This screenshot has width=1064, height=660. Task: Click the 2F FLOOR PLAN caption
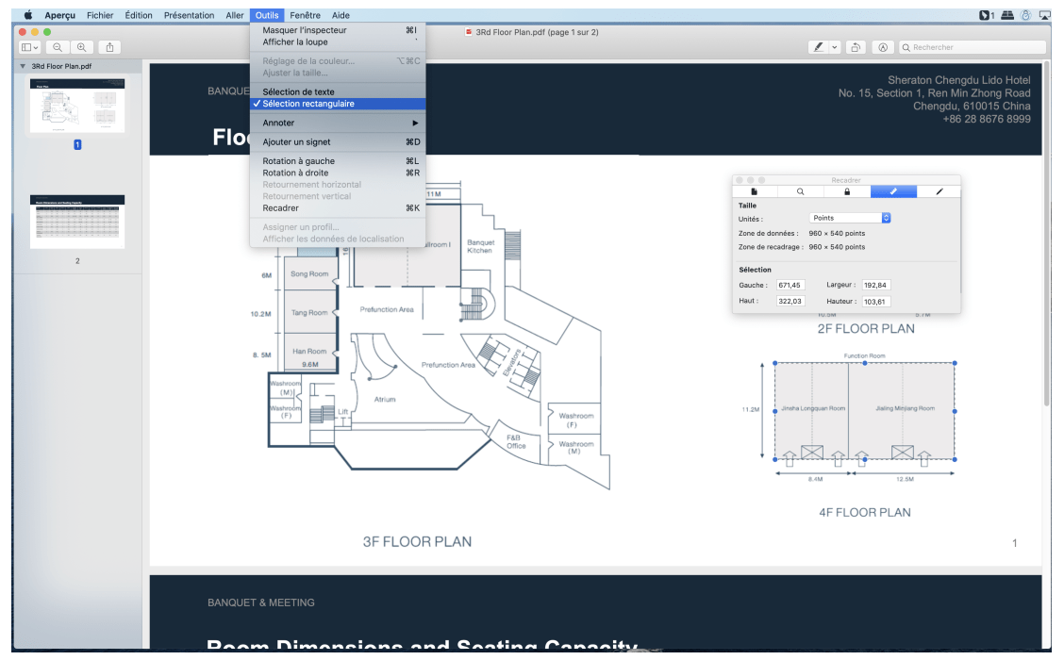(x=866, y=329)
